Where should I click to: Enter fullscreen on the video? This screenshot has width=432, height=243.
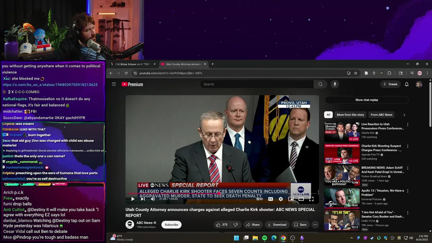[x=311, y=199]
